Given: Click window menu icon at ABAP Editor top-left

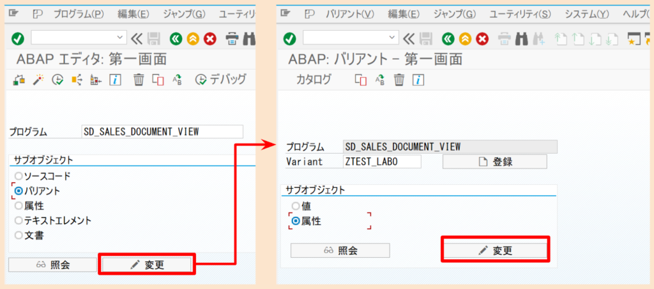Looking at the screenshot, I should [x=14, y=13].
